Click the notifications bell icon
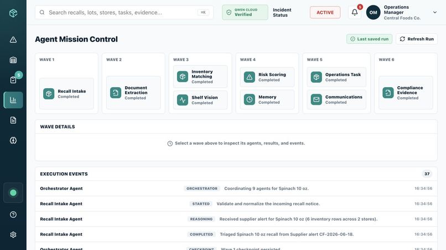Screen dimensions: 446x250 [x=354, y=13]
